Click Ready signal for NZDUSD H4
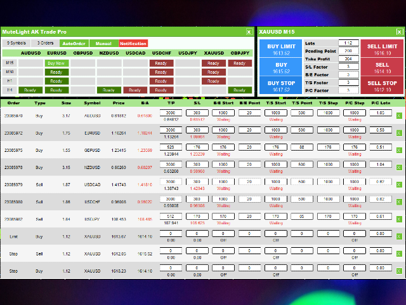The image size is (406, 305). point(109,90)
